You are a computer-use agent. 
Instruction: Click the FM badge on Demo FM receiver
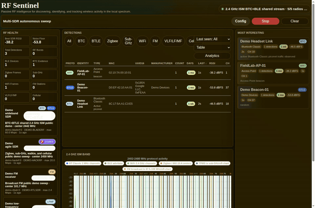click(x=52, y=172)
